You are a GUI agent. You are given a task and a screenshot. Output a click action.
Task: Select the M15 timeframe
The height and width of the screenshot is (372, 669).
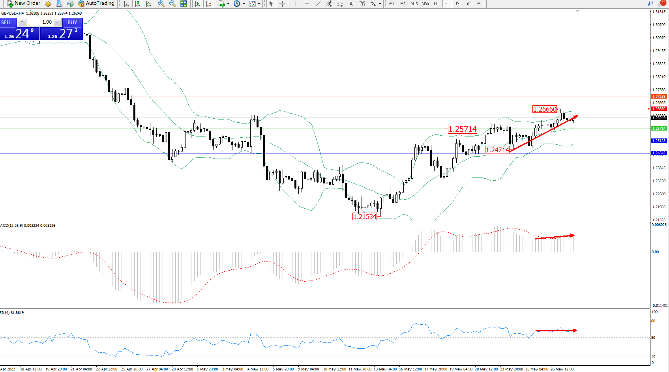coord(414,4)
